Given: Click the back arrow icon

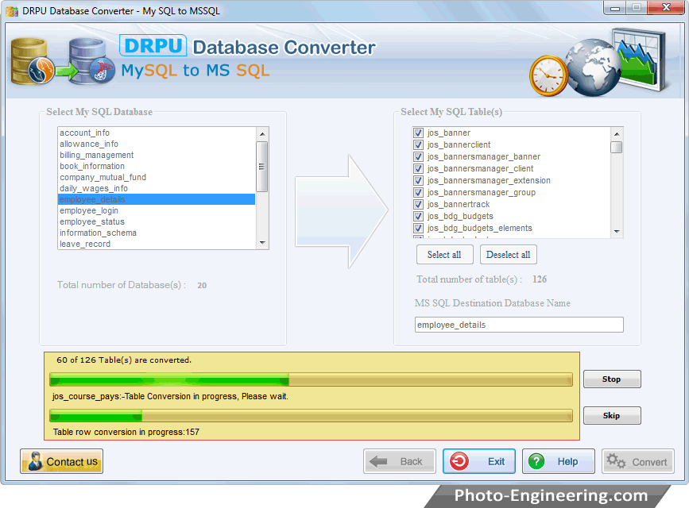Looking at the screenshot, I should (x=378, y=461).
